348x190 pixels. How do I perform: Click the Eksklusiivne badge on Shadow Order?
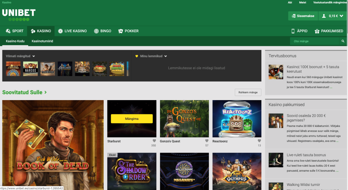pyautogui.click(x=112, y=155)
